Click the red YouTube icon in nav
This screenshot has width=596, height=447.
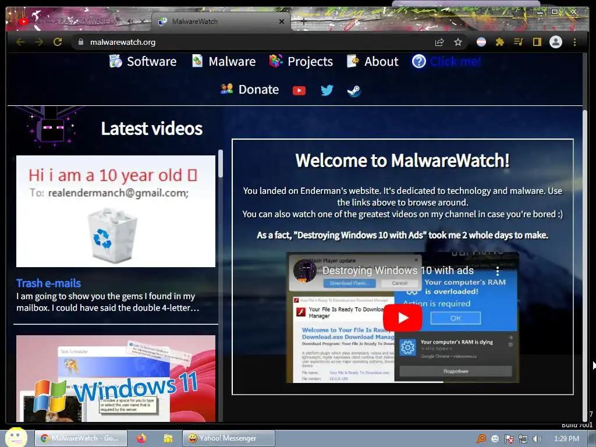[299, 90]
